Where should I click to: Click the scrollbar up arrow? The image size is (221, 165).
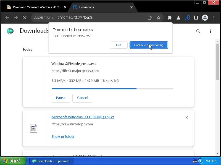pyautogui.click(x=217, y=42)
